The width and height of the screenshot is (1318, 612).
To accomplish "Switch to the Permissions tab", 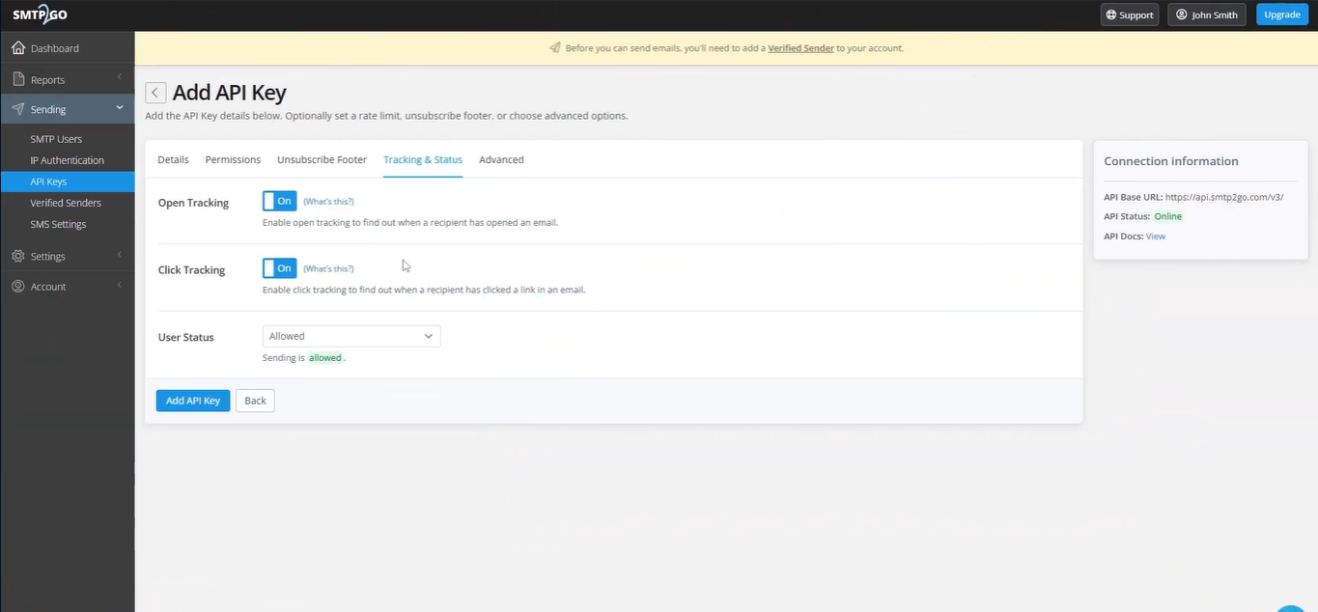I will click(232, 159).
